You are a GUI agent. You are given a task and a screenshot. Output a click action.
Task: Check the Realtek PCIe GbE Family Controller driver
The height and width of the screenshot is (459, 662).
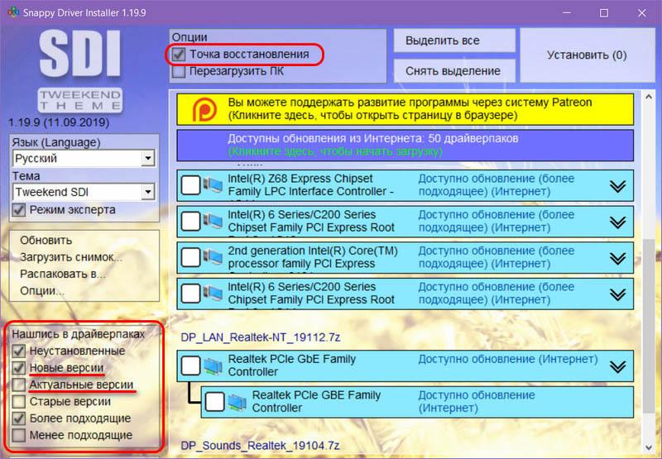tap(190, 366)
